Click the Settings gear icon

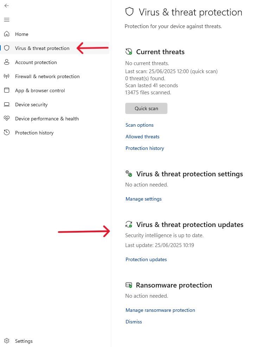7,341
